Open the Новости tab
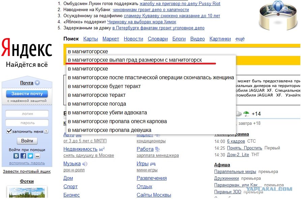 [x=133, y=39]
